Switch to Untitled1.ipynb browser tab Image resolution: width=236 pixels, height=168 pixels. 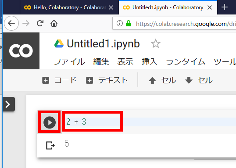168,7
